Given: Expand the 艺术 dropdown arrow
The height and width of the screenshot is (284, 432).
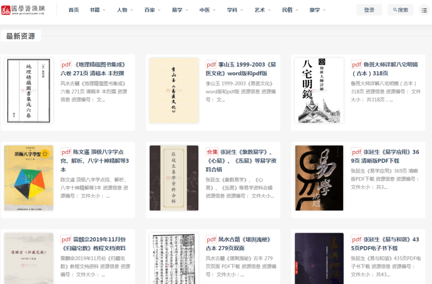Looking at the screenshot, I should 269,10.
